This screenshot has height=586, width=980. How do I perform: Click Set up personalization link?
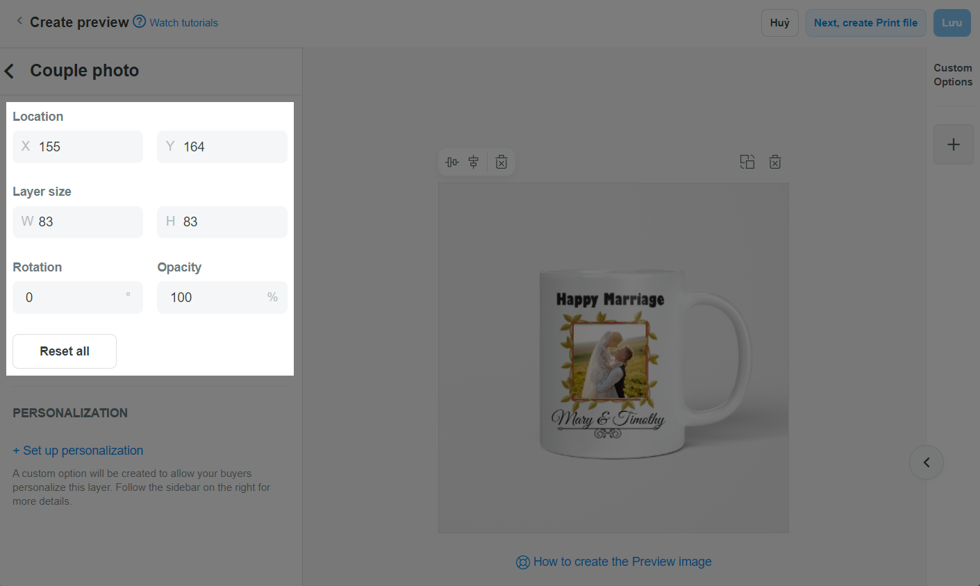pyautogui.click(x=78, y=451)
